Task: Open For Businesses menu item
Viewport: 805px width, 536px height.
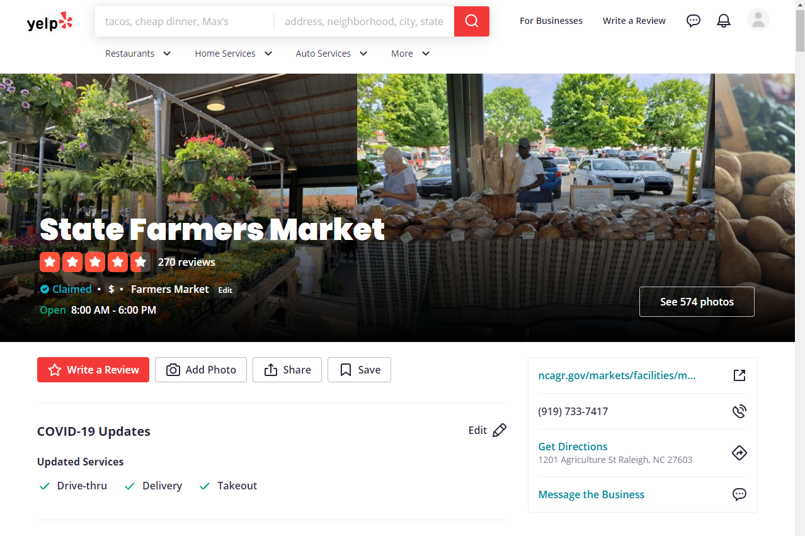Action: click(x=551, y=21)
